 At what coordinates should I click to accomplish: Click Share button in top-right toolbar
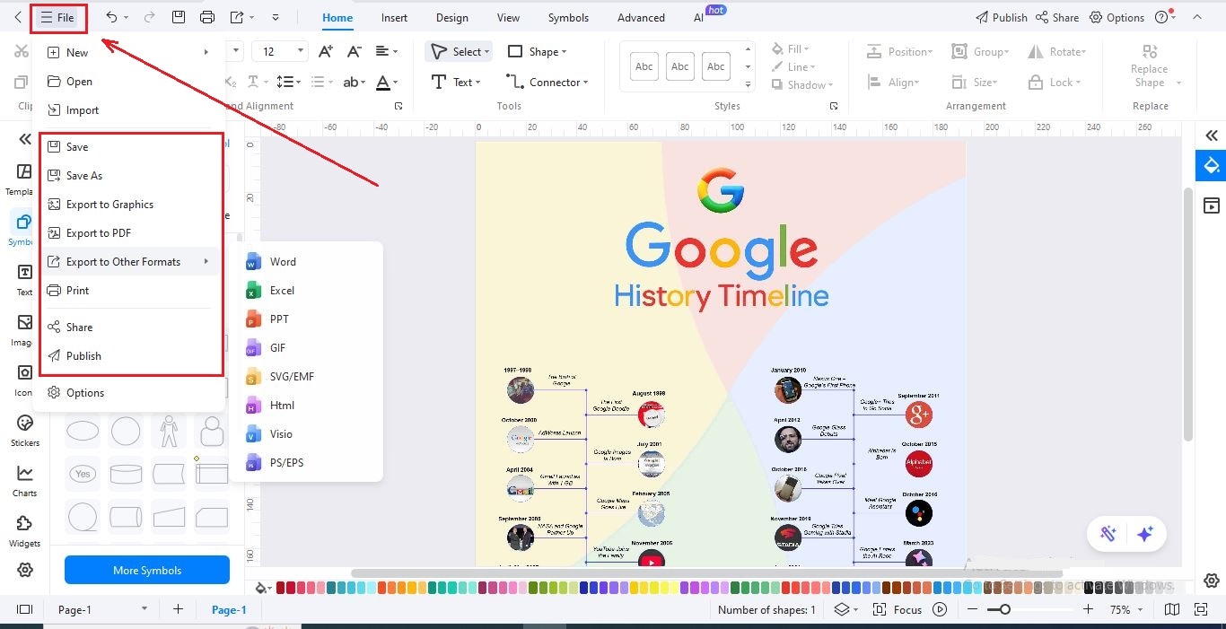(x=1057, y=17)
